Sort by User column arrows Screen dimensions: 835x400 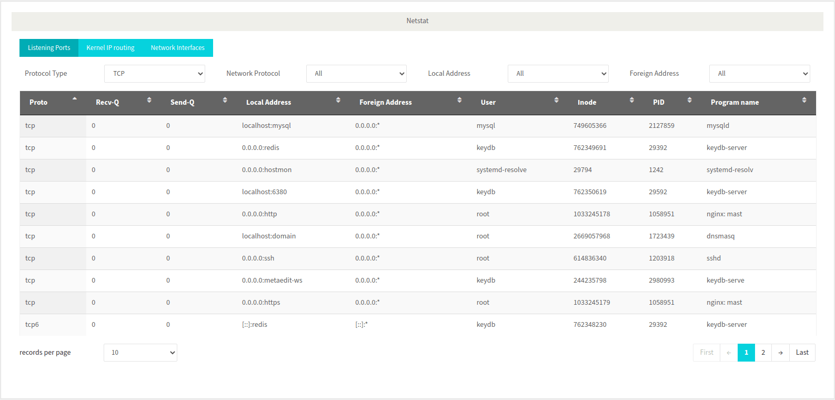point(557,100)
